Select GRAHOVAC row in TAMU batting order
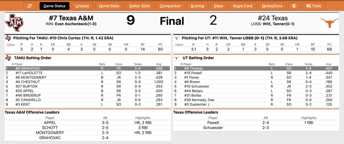This screenshot has width=344, height=144. click(87, 69)
